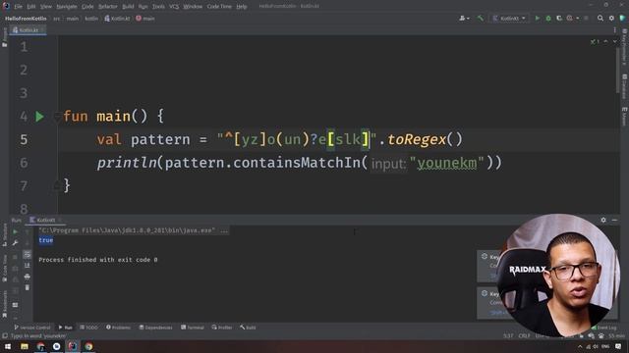
Task: Open the Build tool window button at the bottom
Action: coord(248,328)
